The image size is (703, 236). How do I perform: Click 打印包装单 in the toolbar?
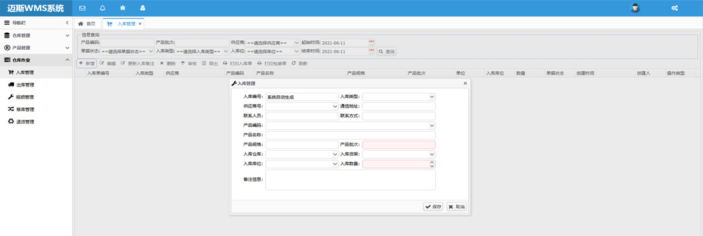tap(271, 64)
